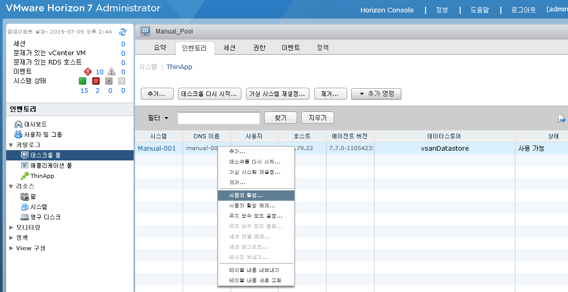Choose 가상 시스템 재설정... in context menu

coord(256,172)
